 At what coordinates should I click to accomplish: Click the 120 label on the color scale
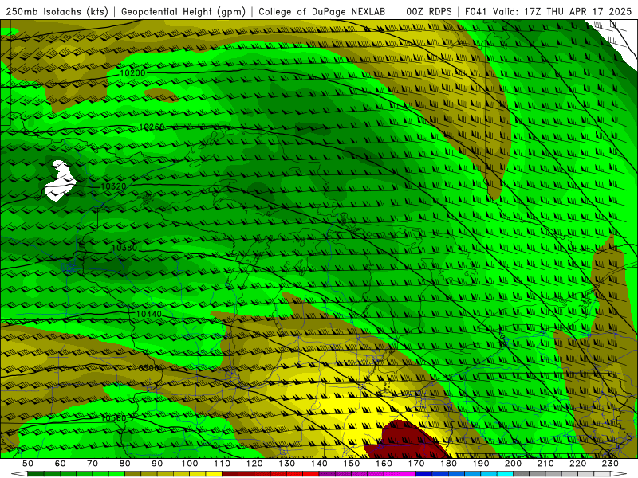click(254, 464)
